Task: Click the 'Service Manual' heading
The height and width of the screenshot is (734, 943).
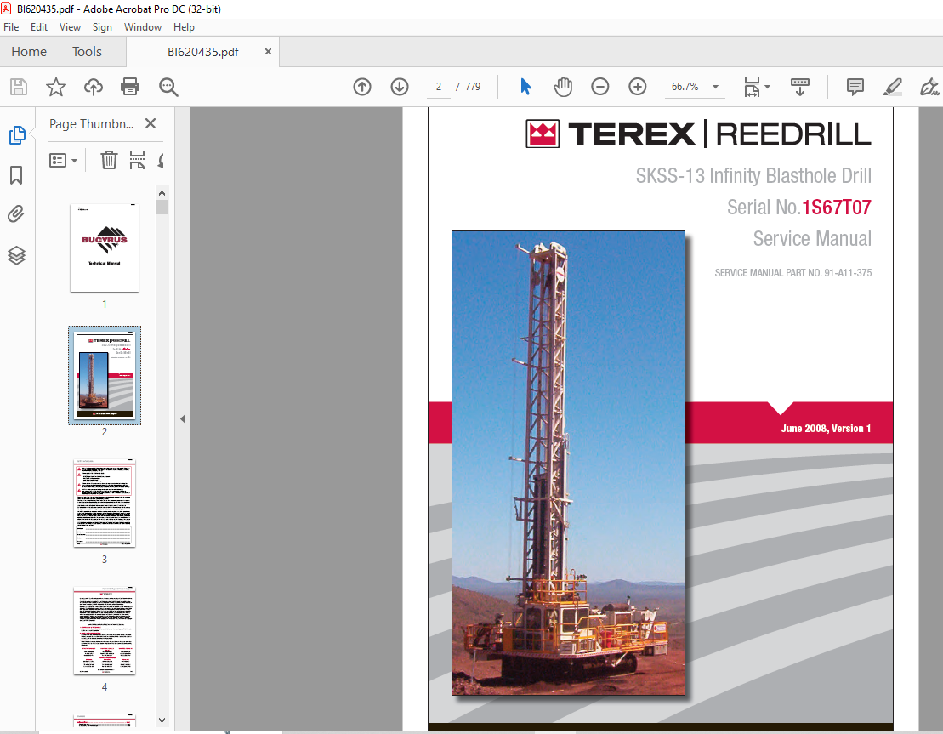Action: pos(812,238)
